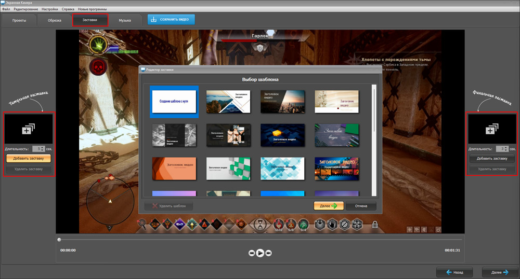Image resolution: width=520 pixels, height=279 pixels.
Task: Click the purple ability icon in game hotbar
Action: tap(180, 225)
